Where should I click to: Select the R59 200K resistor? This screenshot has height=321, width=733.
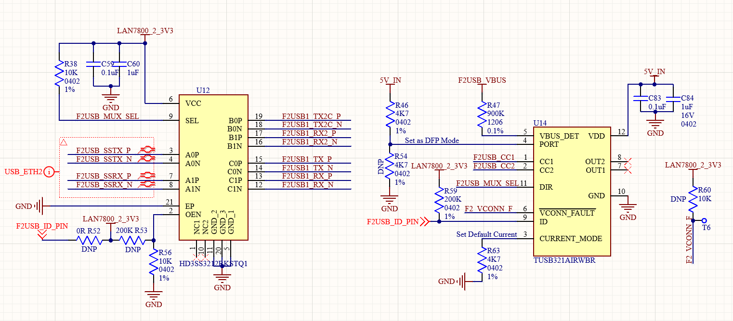(x=439, y=200)
